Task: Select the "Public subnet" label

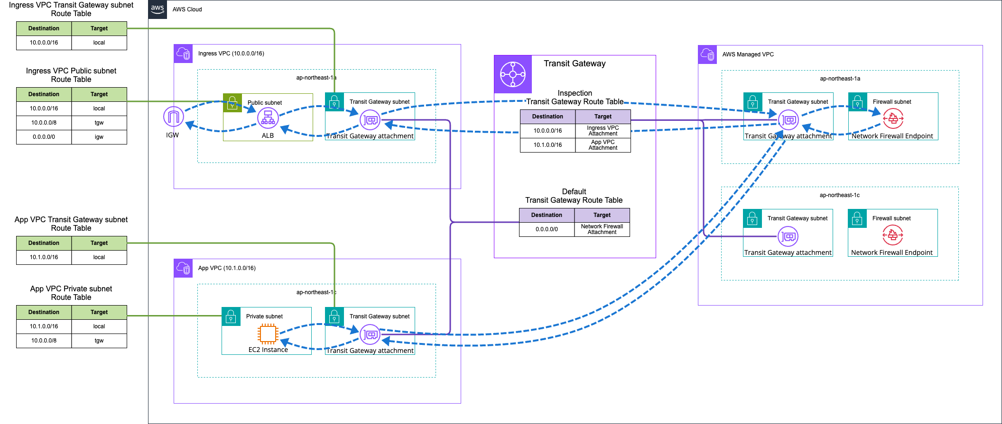Action: (x=265, y=103)
